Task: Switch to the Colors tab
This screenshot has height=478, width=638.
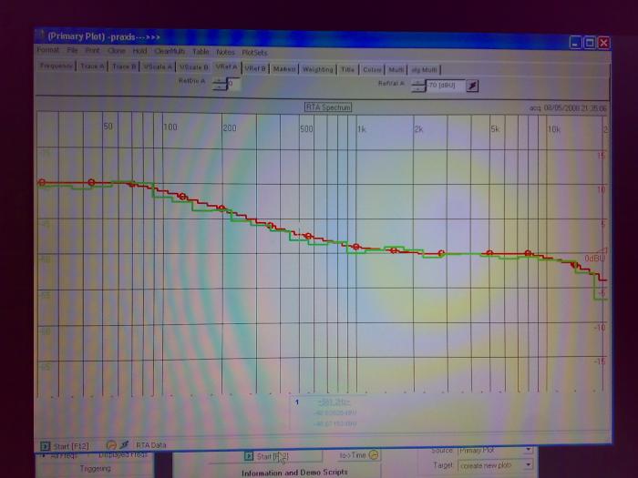Action: click(372, 69)
